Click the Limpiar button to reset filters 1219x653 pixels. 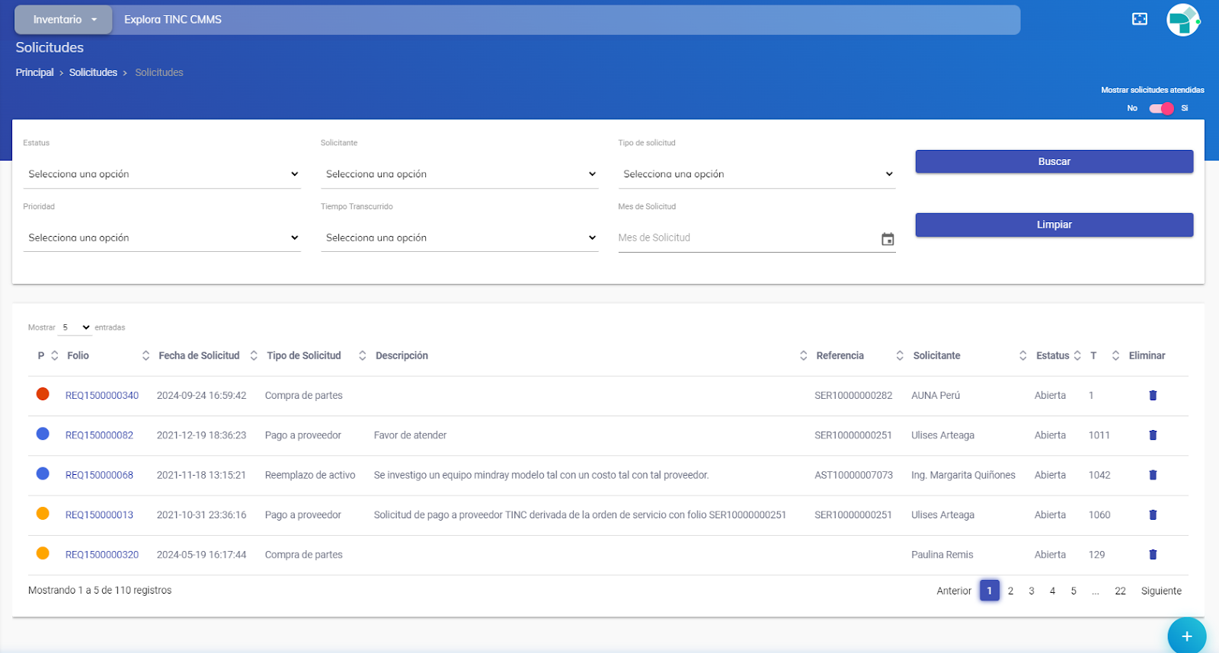point(1054,225)
